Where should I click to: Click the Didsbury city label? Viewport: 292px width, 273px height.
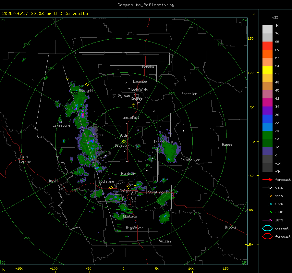pos(122,145)
